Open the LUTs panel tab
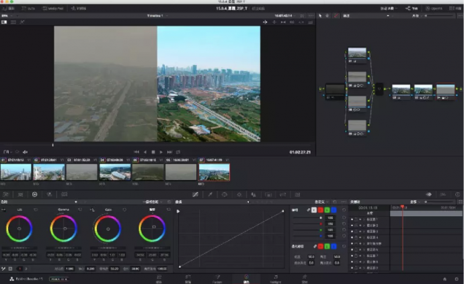This screenshot has width=464, height=284. (x=28, y=8)
